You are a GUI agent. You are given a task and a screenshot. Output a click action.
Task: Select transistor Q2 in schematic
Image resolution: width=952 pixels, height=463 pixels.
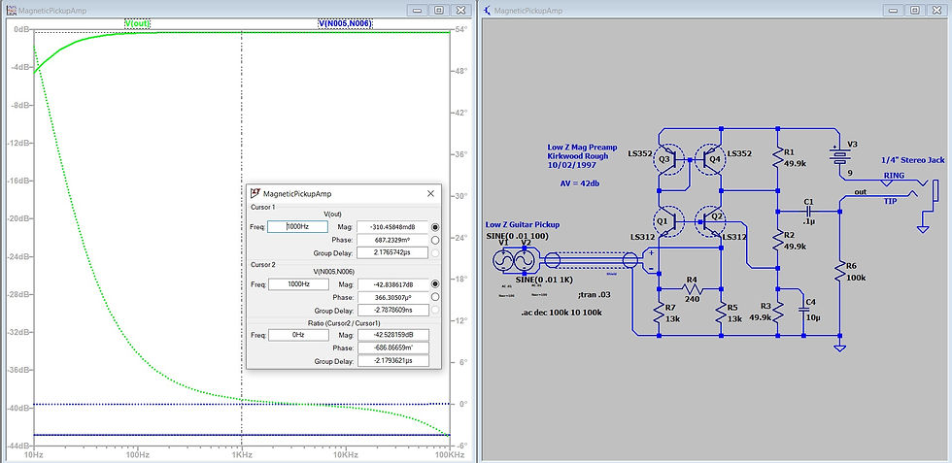click(x=709, y=221)
